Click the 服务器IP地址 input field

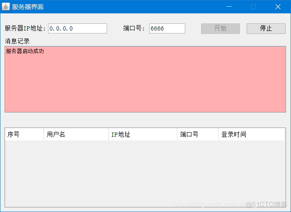[x=77, y=28]
